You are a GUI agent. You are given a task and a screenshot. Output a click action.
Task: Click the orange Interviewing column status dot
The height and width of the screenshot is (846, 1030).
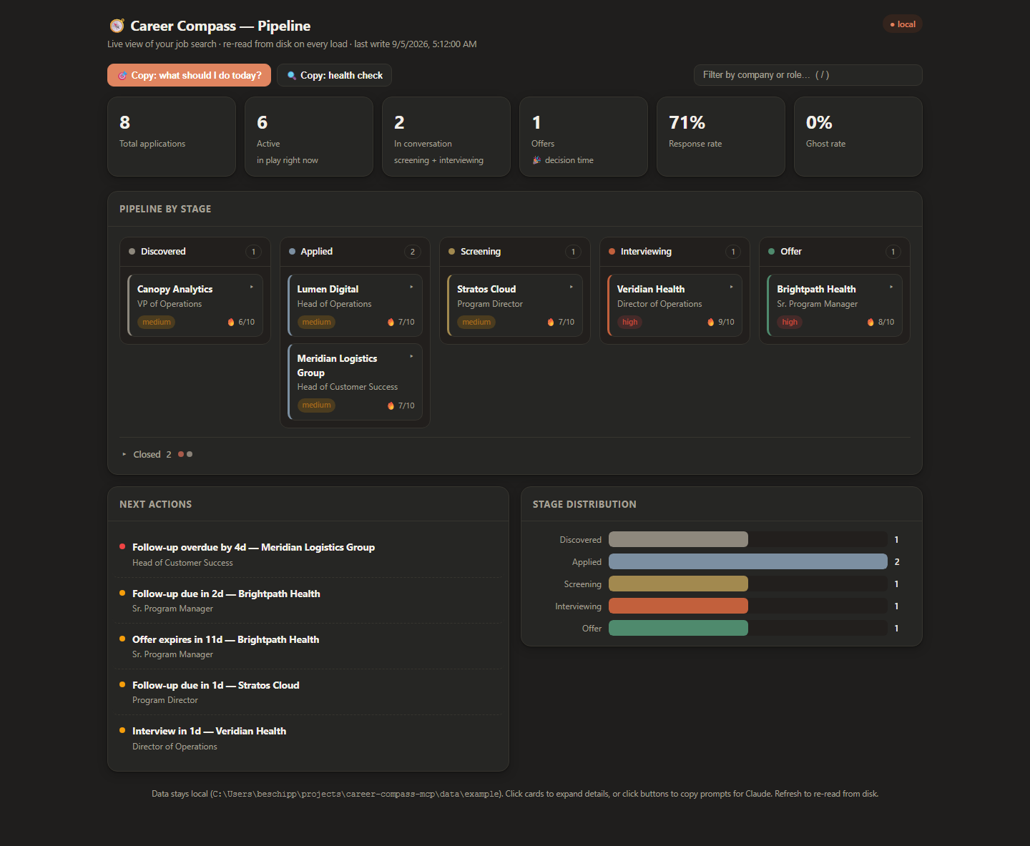point(612,252)
